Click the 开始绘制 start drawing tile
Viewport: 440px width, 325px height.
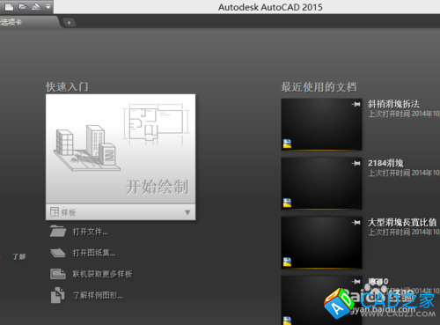click(121, 149)
